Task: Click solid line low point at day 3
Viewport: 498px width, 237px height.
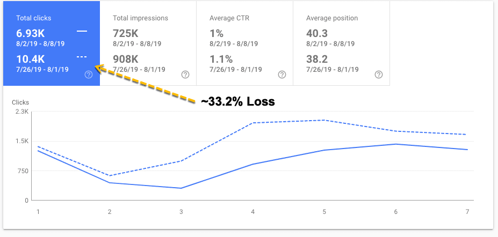Action: [181, 188]
